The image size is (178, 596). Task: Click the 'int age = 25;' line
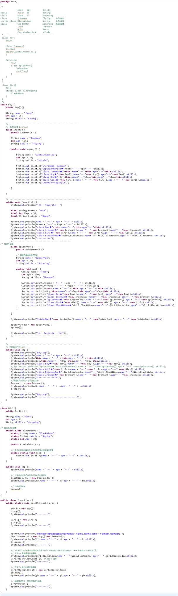pos(14,116)
